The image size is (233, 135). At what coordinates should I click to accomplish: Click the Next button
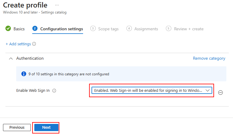pyautogui.click(x=46, y=127)
